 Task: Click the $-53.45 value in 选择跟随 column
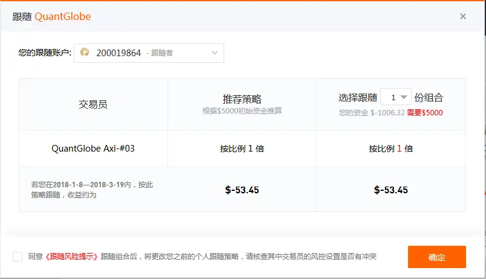coord(391,190)
